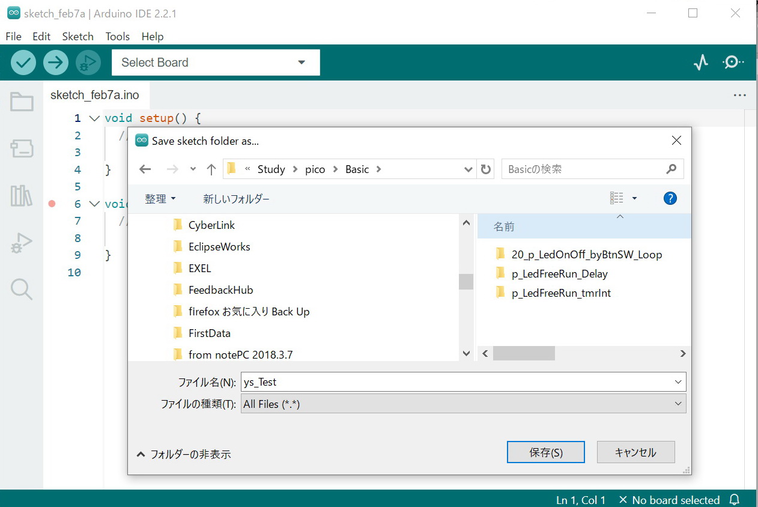Screen dimensions: 758x507
Task: Sort by the 名前 column header
Action: (584, 226)
